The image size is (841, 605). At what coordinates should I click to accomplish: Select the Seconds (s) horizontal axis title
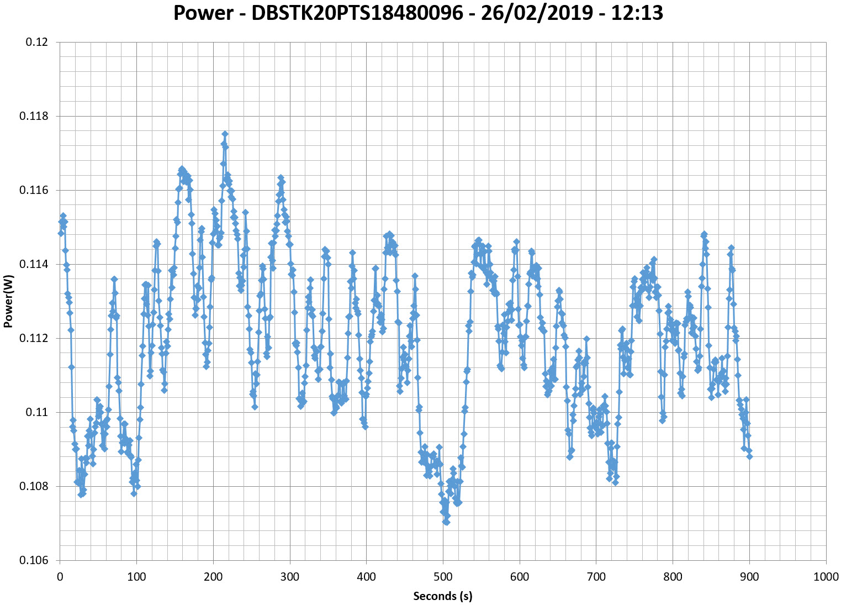443,596
